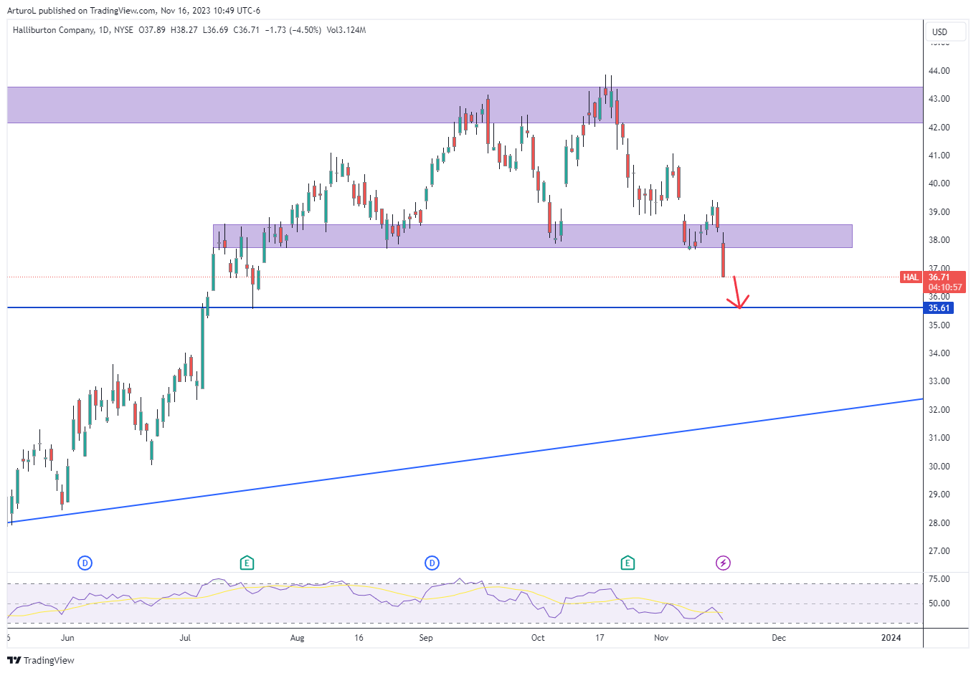Click the 04:10:57 countdown timer label
Screen dimensions: 976x673
945,287
